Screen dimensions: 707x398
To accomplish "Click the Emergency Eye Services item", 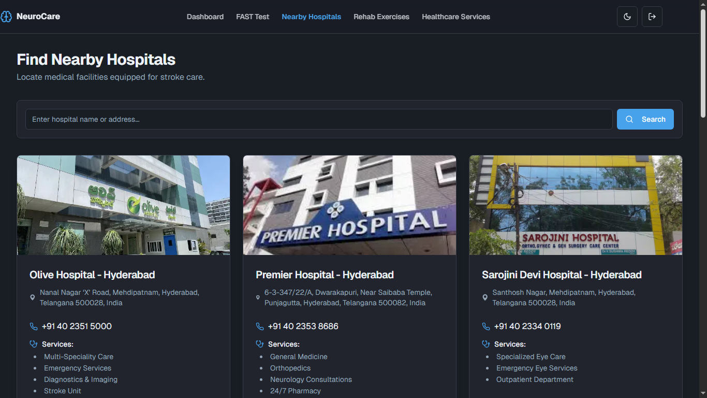I will 537,368.
